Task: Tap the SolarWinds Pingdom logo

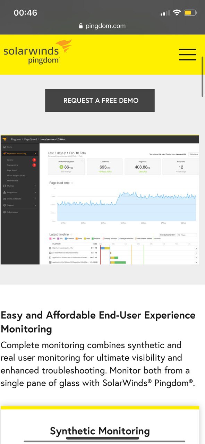Action: click(38, 52)
